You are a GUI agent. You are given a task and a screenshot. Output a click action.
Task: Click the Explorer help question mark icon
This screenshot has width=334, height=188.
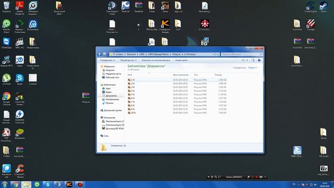259,61
